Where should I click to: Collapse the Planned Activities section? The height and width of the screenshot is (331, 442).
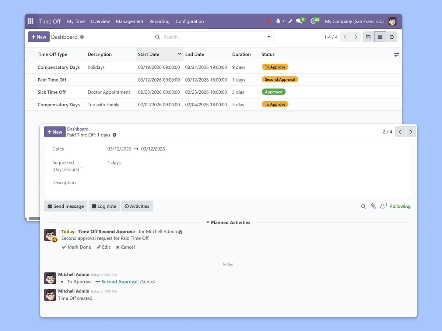coord(228,223)
